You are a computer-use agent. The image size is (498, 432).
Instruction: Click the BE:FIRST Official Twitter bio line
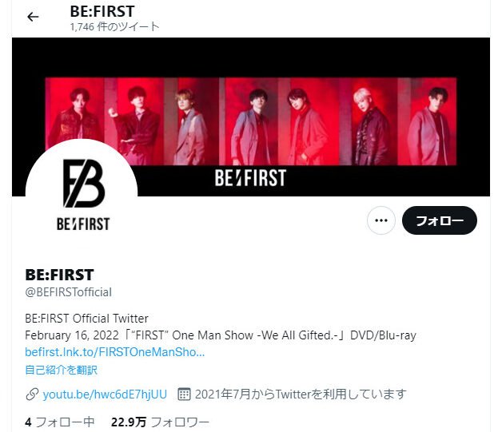tap(86, 318)
